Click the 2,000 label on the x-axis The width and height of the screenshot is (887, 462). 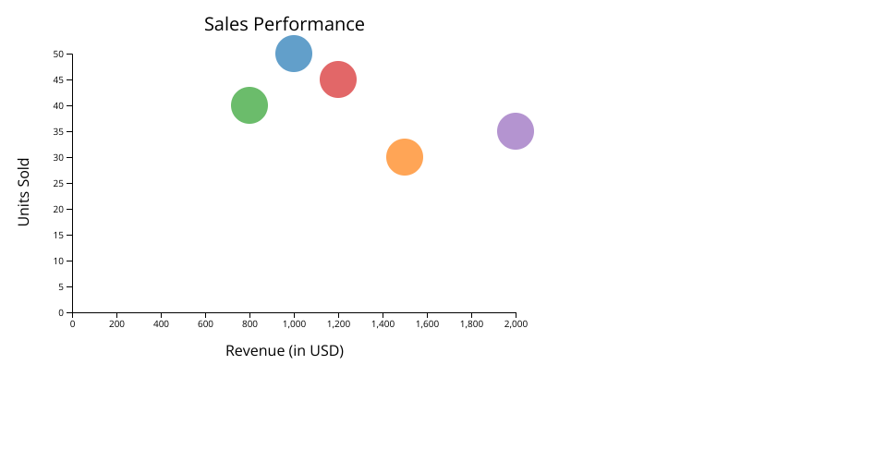click(516, 324)
